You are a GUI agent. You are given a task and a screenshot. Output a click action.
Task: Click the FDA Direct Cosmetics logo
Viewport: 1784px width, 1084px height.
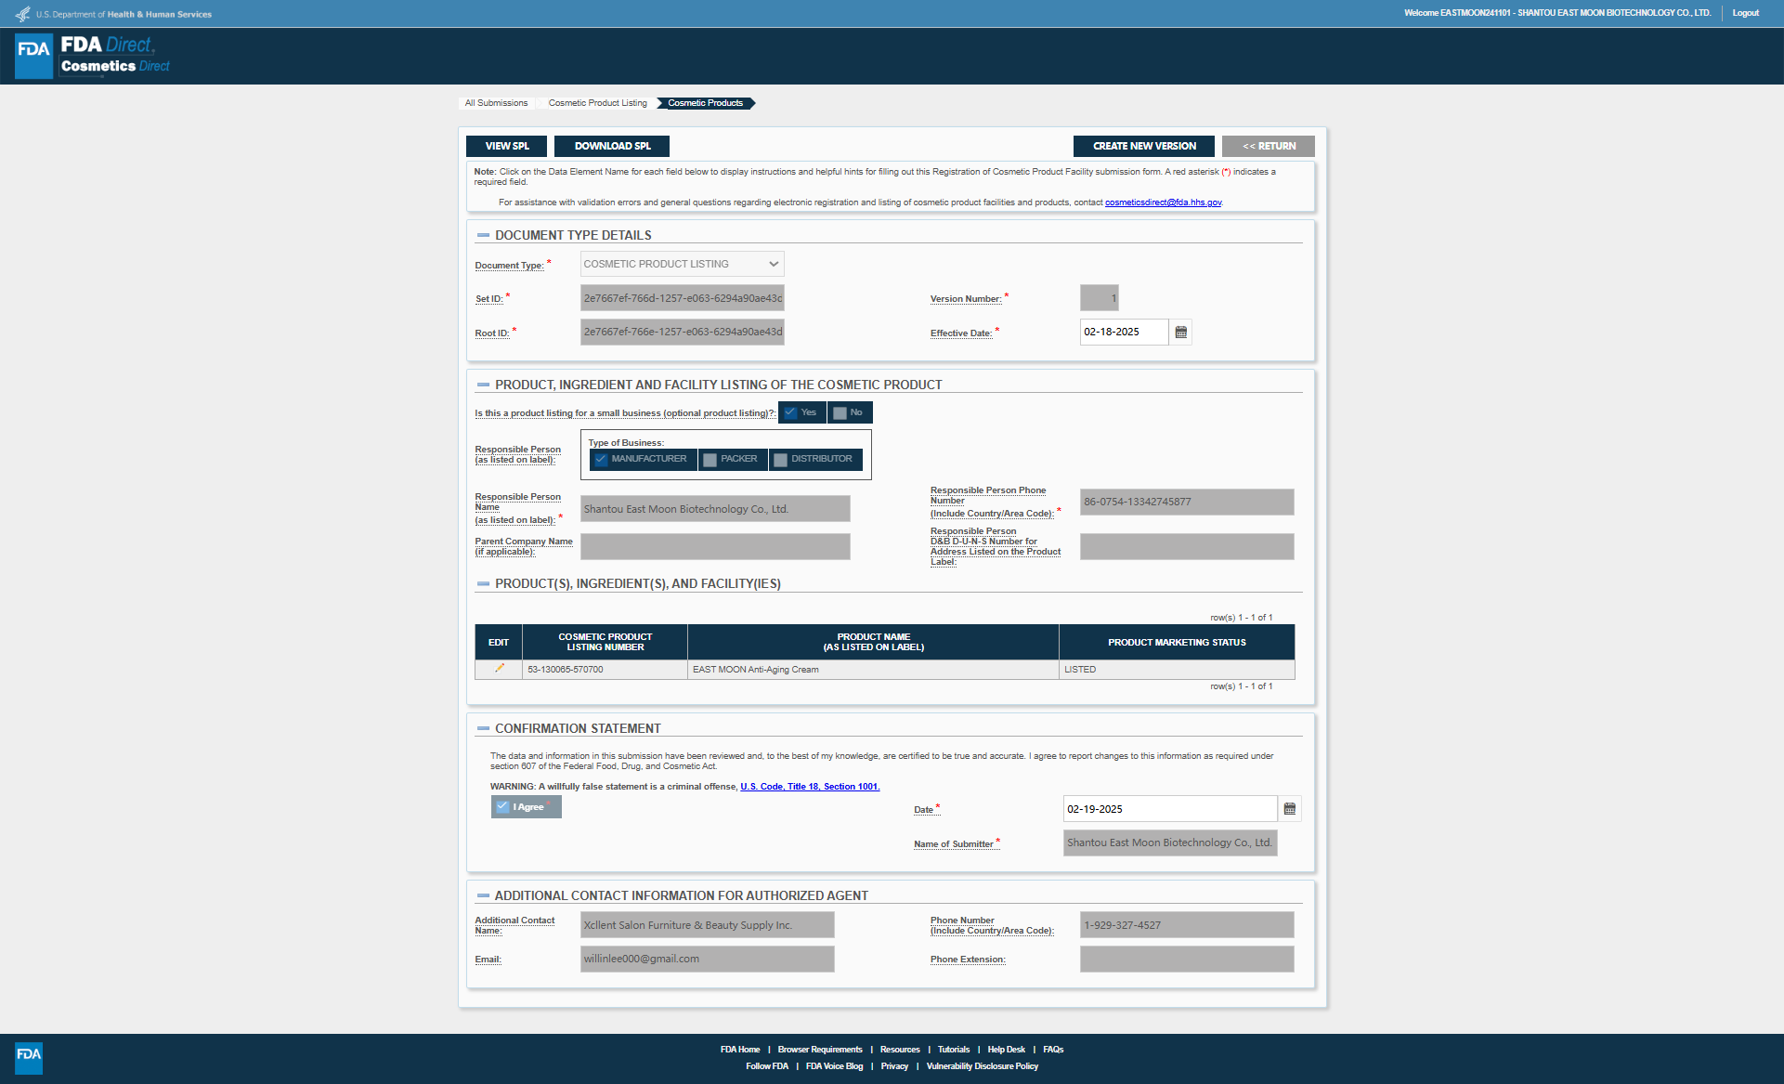[x=93, y=56]
